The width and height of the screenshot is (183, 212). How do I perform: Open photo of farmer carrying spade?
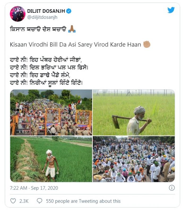pos(134,112)
